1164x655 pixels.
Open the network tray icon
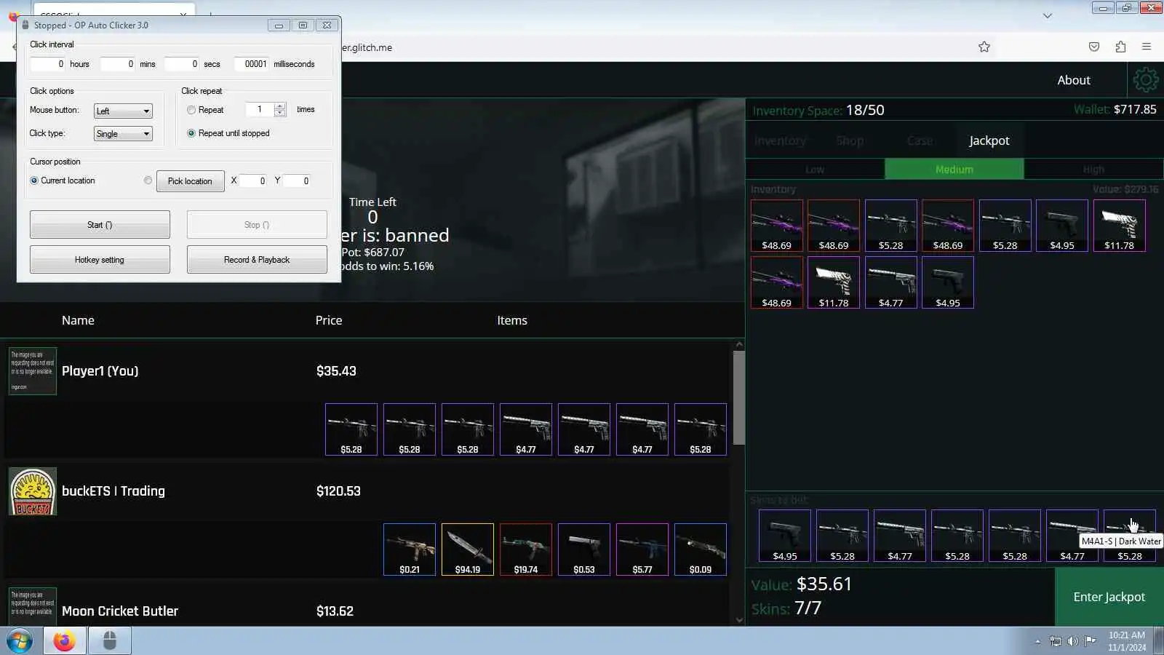[1056, 641]
